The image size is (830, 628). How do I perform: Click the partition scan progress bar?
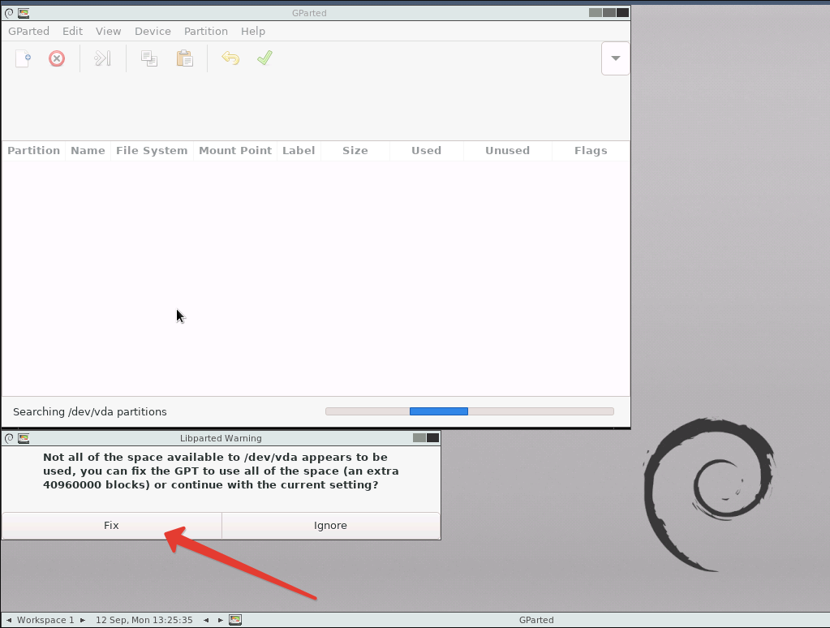coord(469,411)
